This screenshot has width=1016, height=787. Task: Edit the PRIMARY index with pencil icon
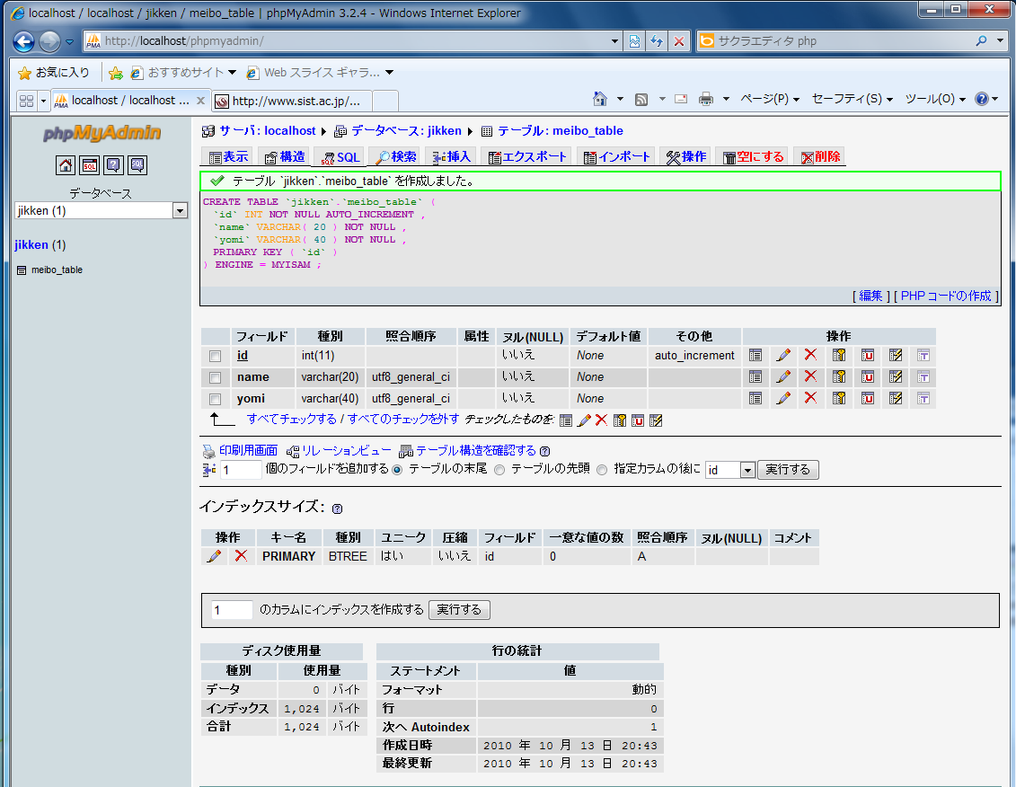(214, 556)
